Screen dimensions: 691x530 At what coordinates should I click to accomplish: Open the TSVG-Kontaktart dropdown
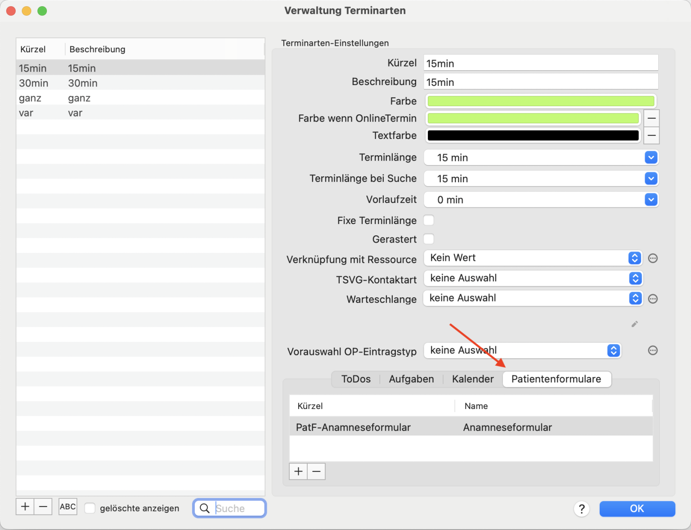(x=533, y=278)
